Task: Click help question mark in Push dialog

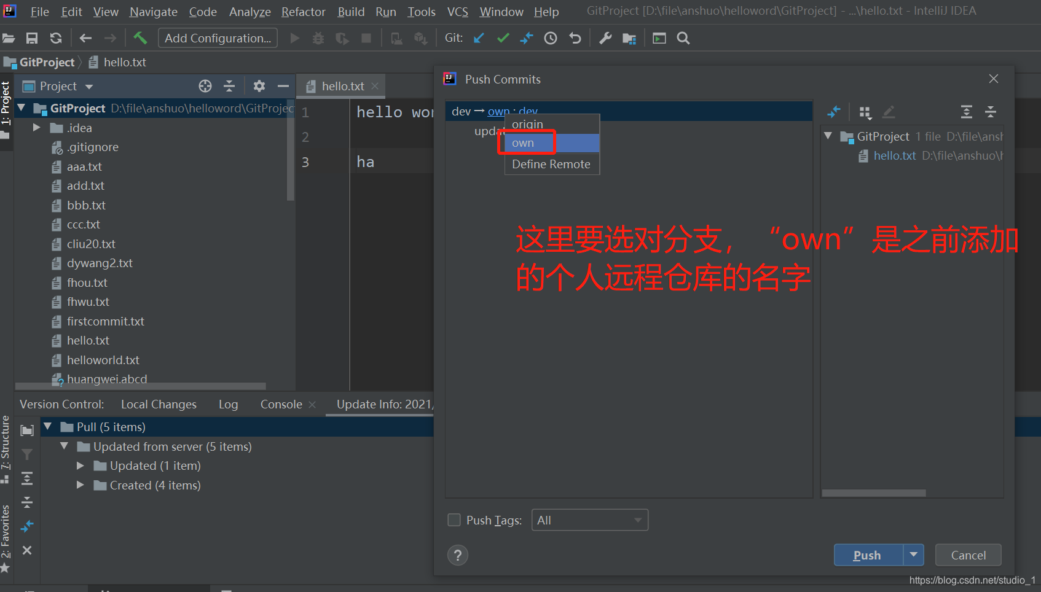Action: [x=458, y=555]
